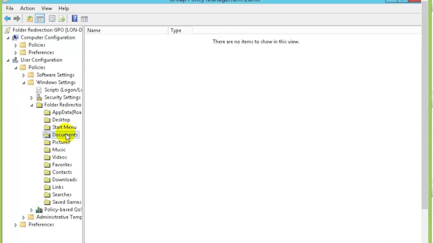Expand the Software Settings node arrow

coord(24,75)
